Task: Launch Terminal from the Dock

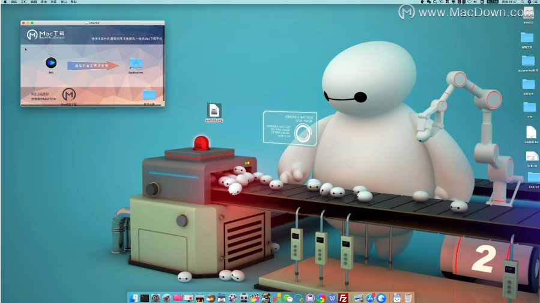Action: click(x=145, y=298)
